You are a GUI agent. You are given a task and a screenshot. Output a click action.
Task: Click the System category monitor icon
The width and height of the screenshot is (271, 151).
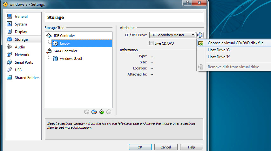[10, 24]
